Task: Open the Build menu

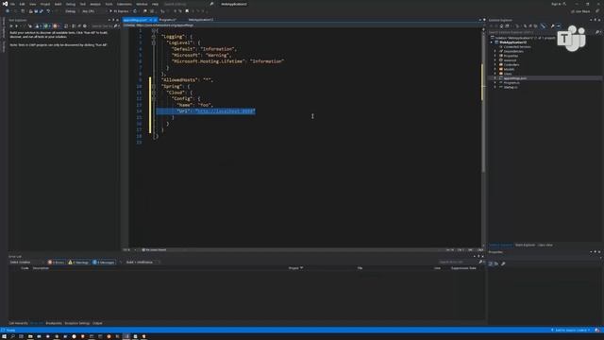Action: (x=58, y=4)
